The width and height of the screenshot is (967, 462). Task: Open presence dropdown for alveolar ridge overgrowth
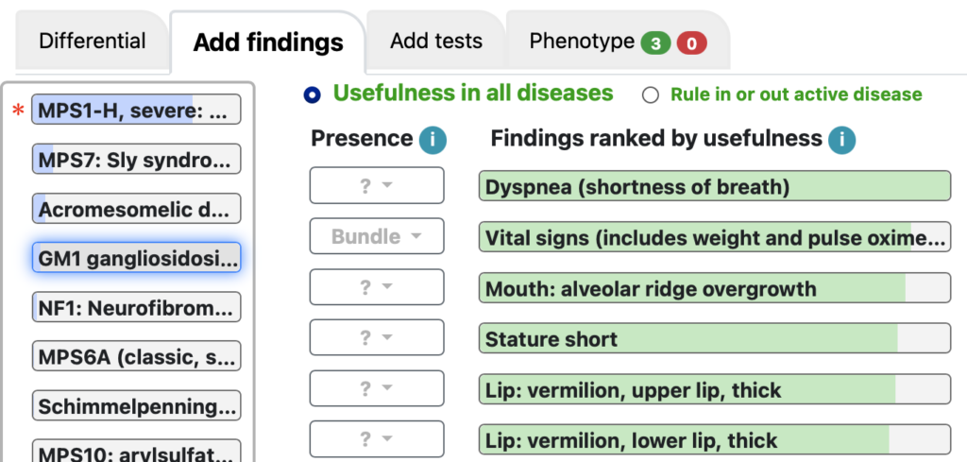[377, 287]
